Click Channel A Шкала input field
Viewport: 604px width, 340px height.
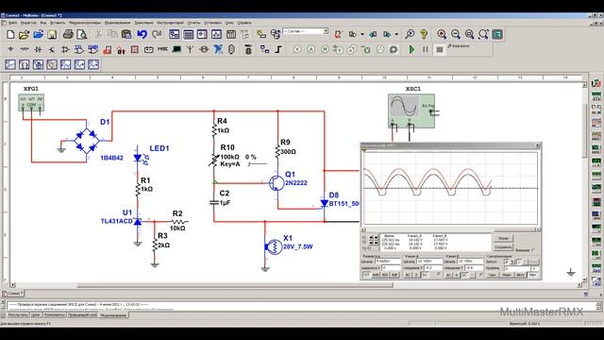click(429, 261)
